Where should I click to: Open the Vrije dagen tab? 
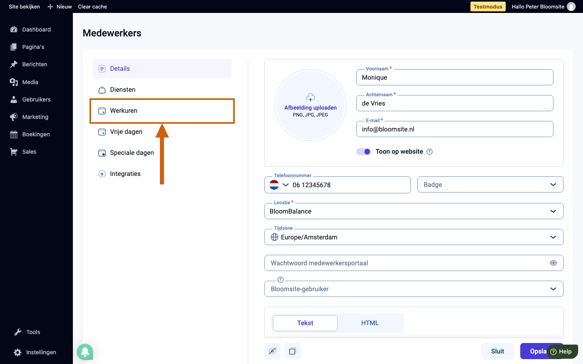[162, 132]
